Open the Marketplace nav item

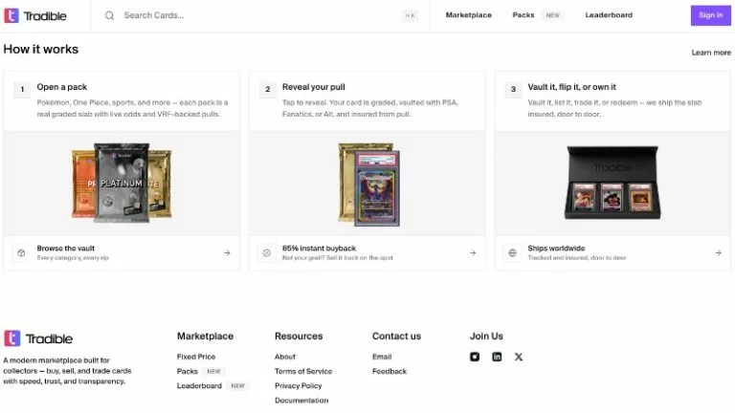tap(468, 15)
